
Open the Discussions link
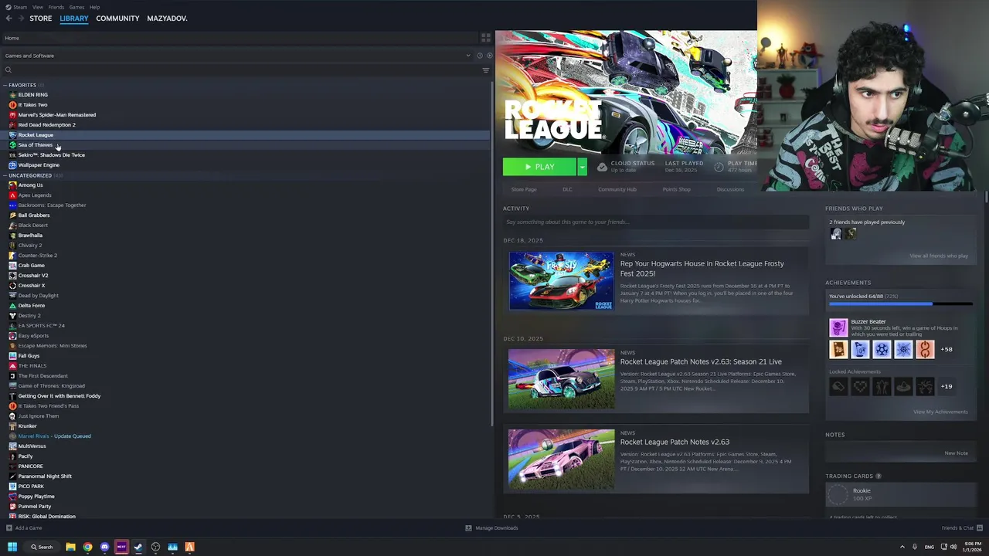click(730, 189)
